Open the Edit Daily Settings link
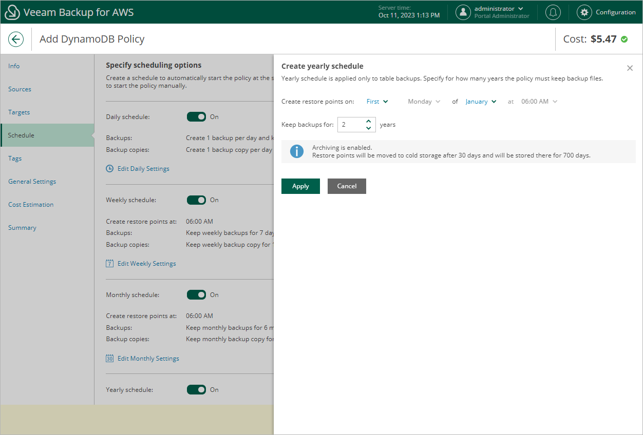 click(143, 169)
